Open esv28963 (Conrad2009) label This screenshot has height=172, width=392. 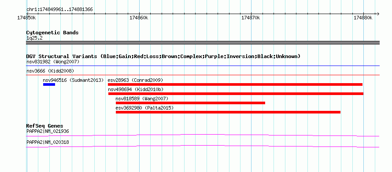[135, 80]
